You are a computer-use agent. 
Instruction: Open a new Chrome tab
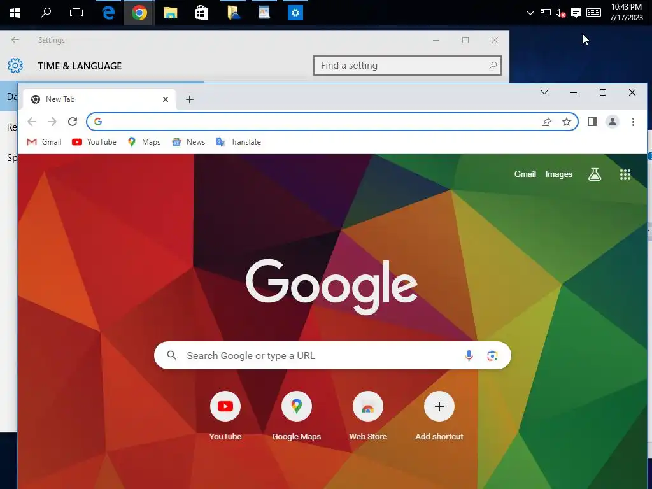(x=190, y=99)
